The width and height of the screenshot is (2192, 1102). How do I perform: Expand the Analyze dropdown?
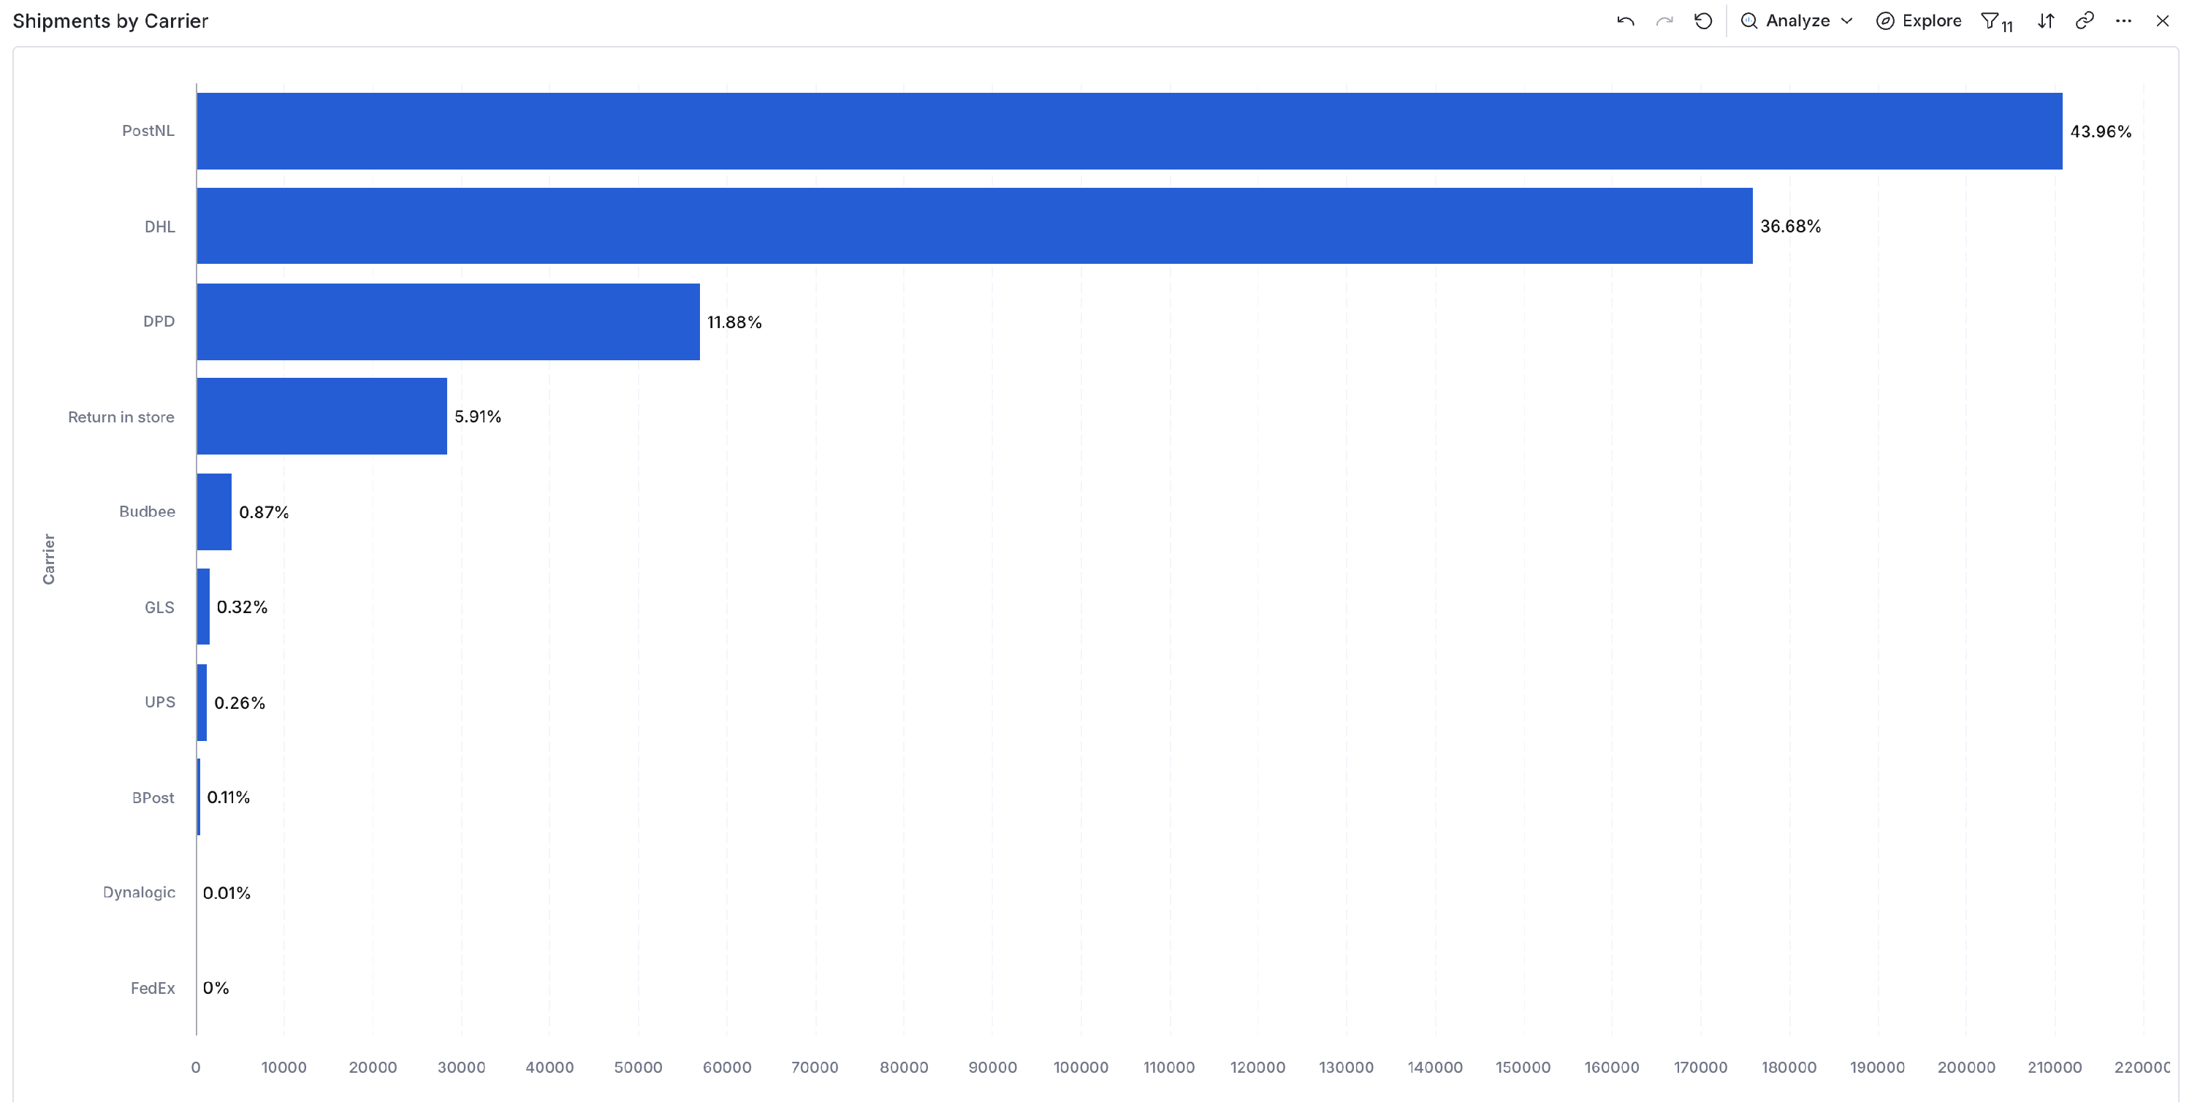click(1796, 21)
